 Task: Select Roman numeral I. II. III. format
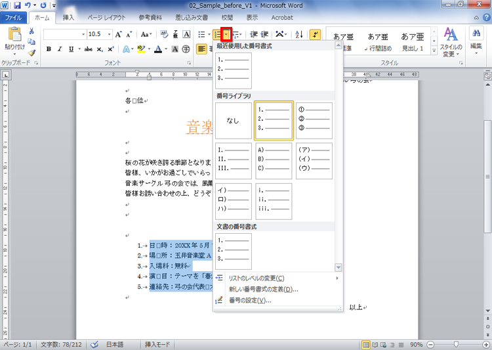tap(233, 161)
